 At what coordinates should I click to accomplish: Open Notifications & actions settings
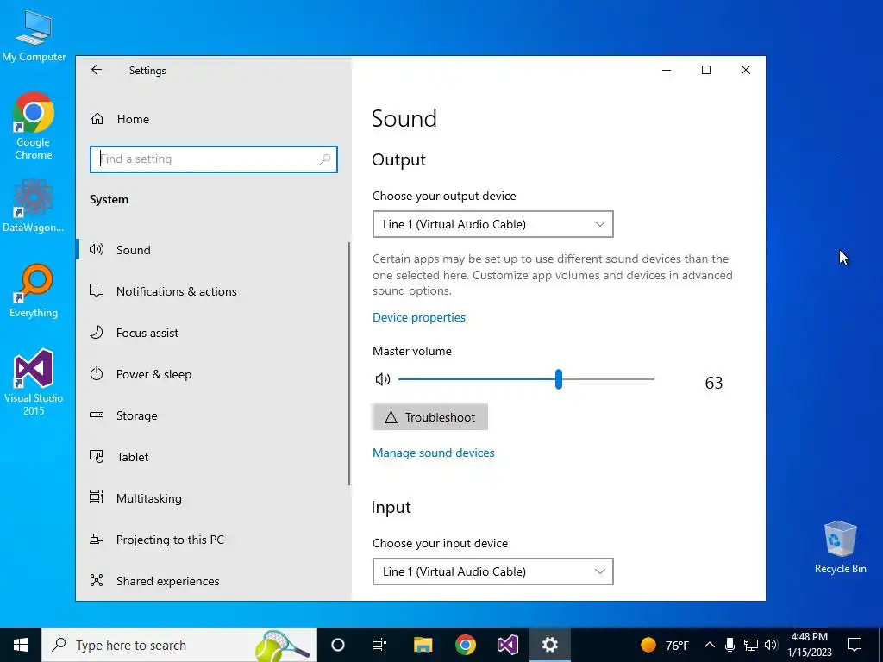pyautogui.click(x=212, y=291)
